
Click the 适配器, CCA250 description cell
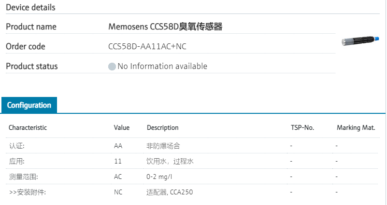pyautogui.click(x=170, y=192)
